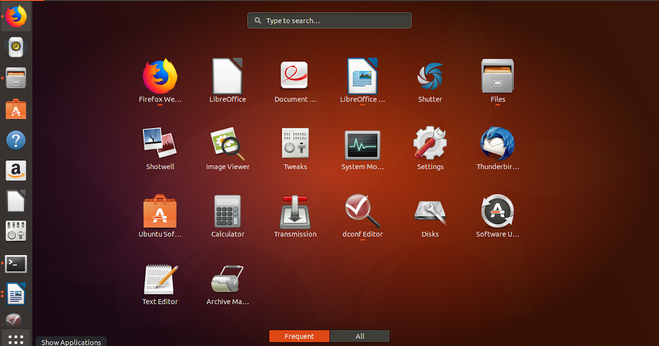Screen dimensions: 659x346
Task: Click inside the search field
Action: [329, 20]
